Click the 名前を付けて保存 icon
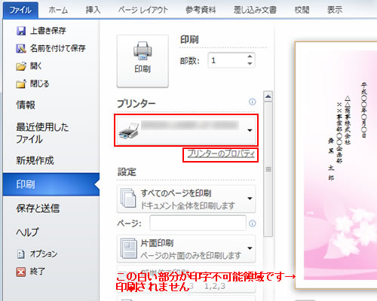The width and height of the screenshot is (377, 301). [21, 48]
